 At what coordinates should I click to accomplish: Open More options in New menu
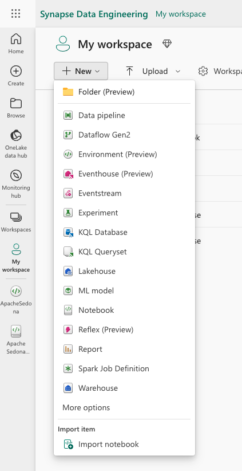pyautogui.click(x=86, y=407)
